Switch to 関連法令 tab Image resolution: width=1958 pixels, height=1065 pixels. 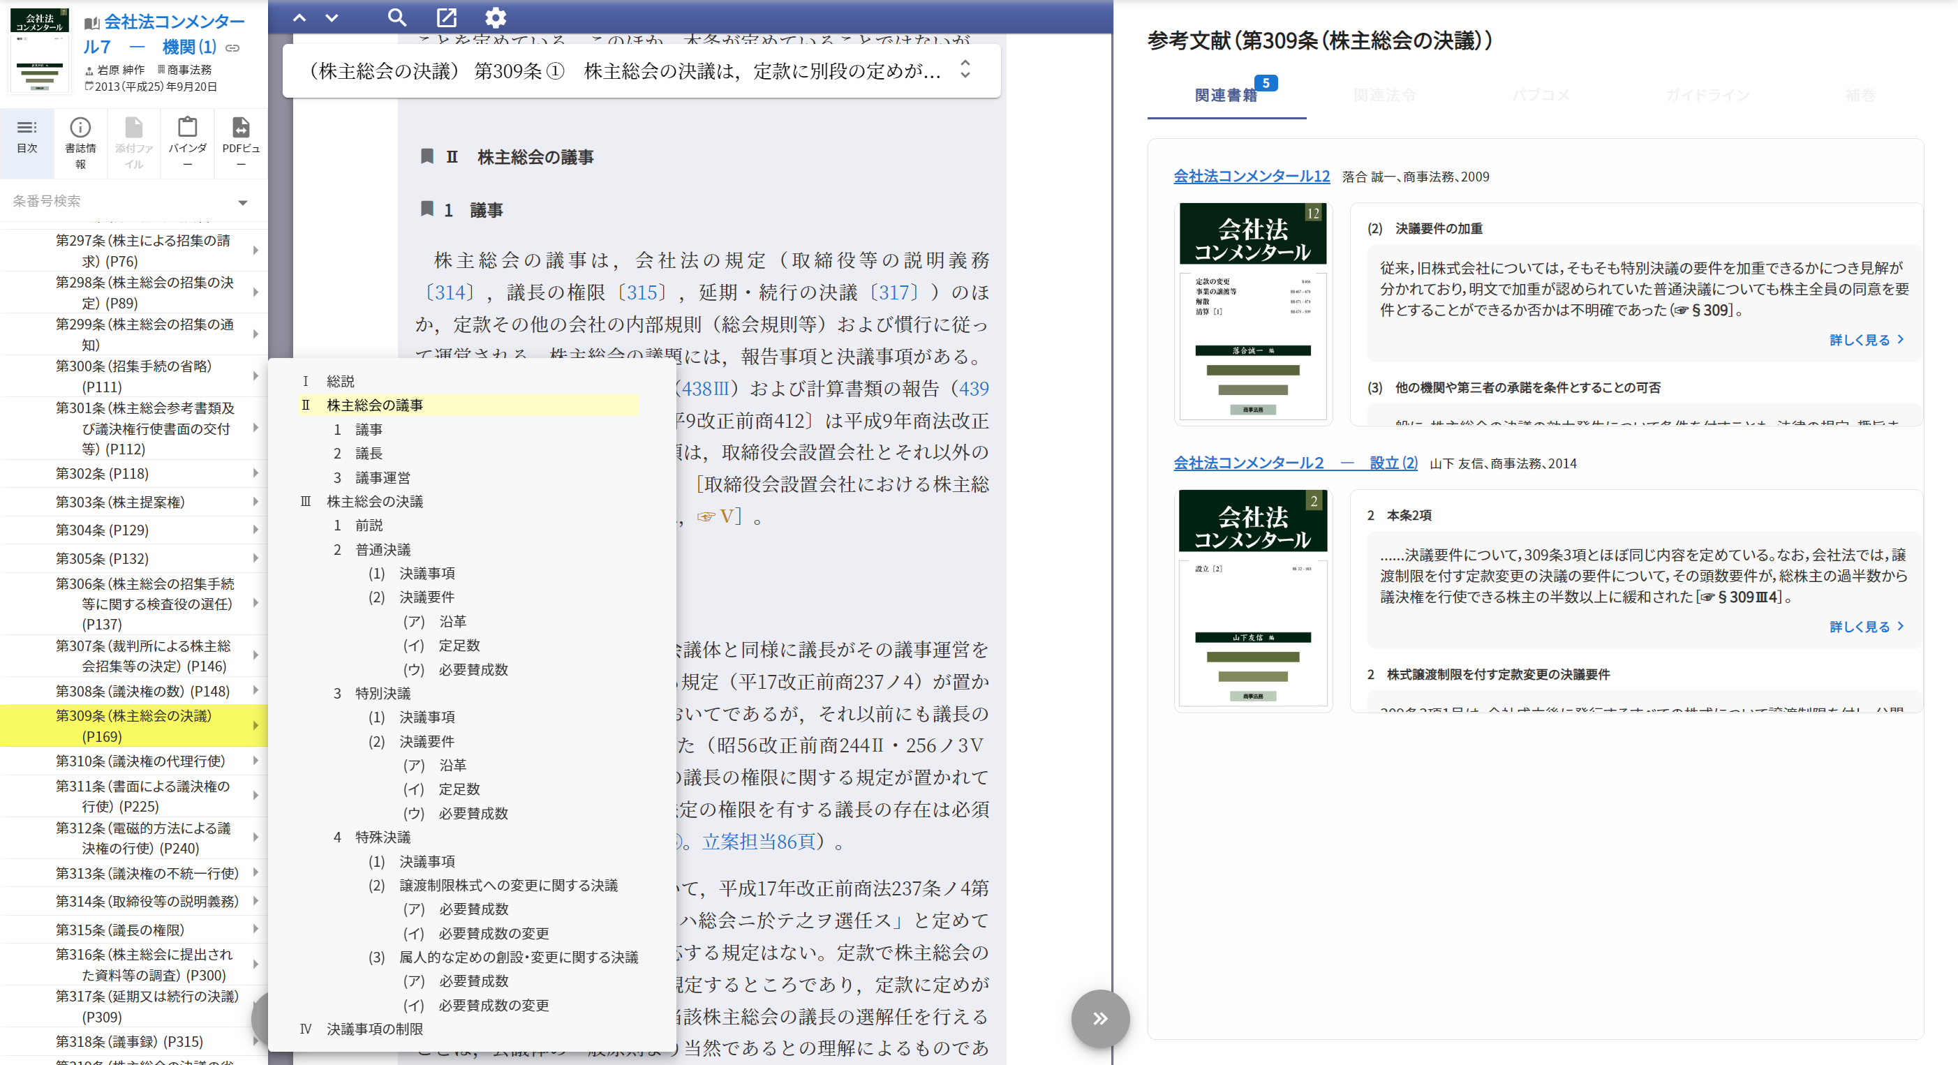coord(1384,95)
